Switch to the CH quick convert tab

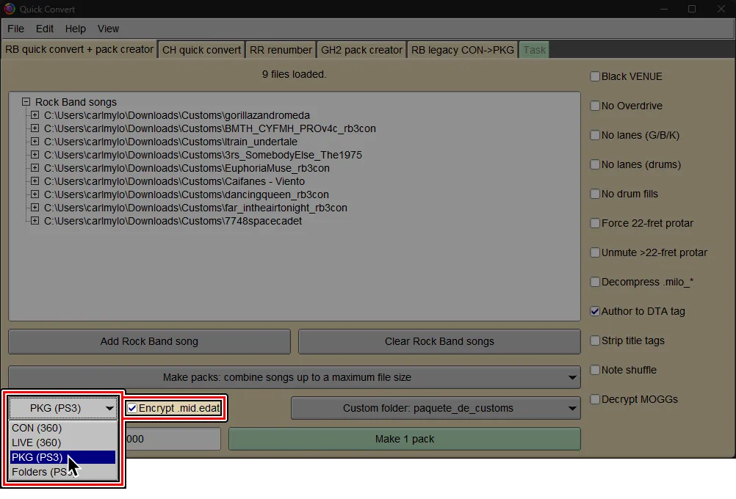200,49
